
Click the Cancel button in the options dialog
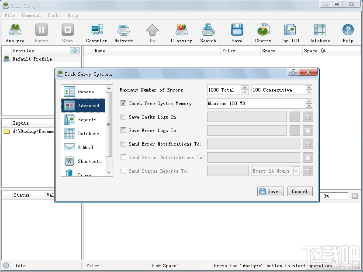[300, 191]
